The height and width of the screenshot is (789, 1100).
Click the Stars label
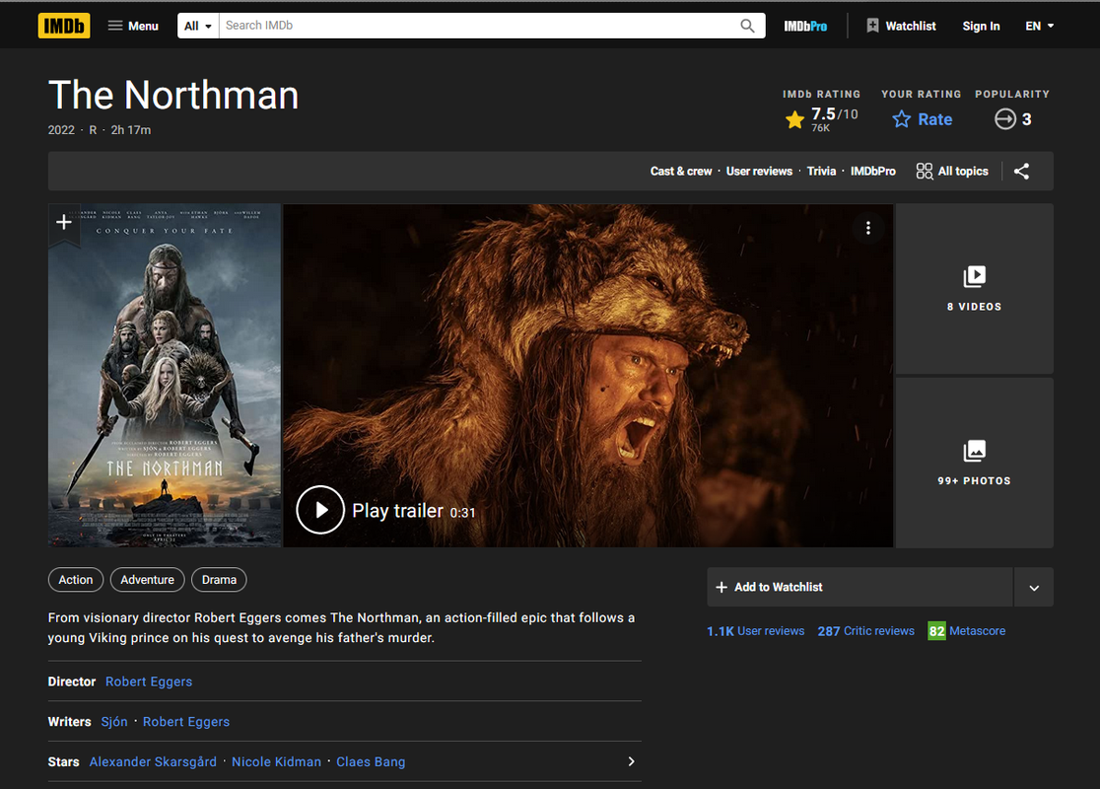[63, 761]
